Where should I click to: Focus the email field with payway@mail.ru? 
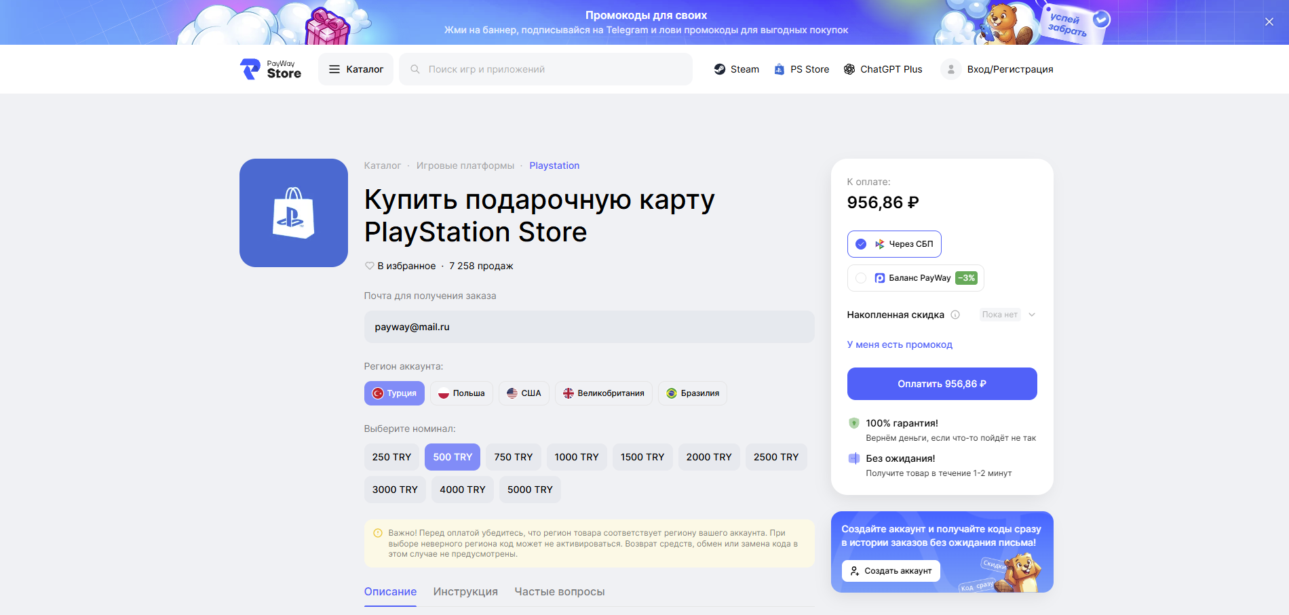[x=589, y=327]
